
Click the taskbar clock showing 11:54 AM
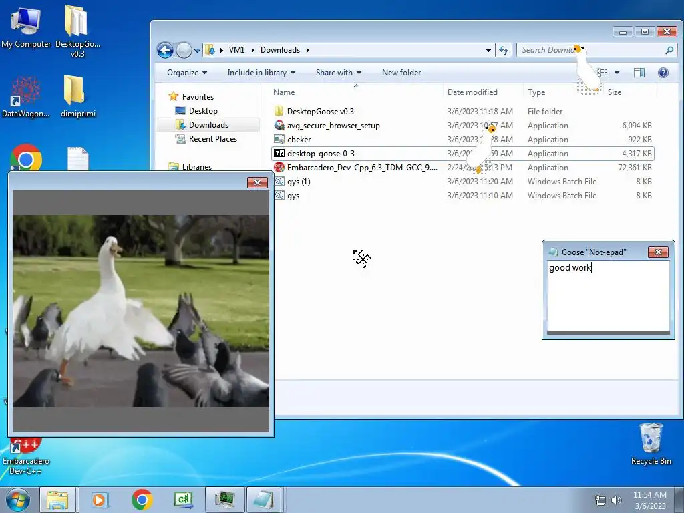[x=649, y=500]
